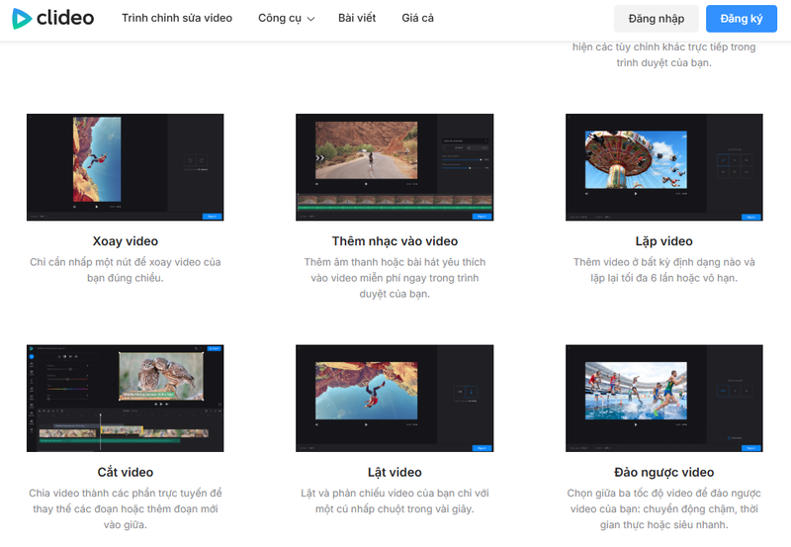This screenshot has height=547, width=791.
Task: Click the Thêm nhạc vào video description
Action: pyautogui.click(x=395, y=278)
